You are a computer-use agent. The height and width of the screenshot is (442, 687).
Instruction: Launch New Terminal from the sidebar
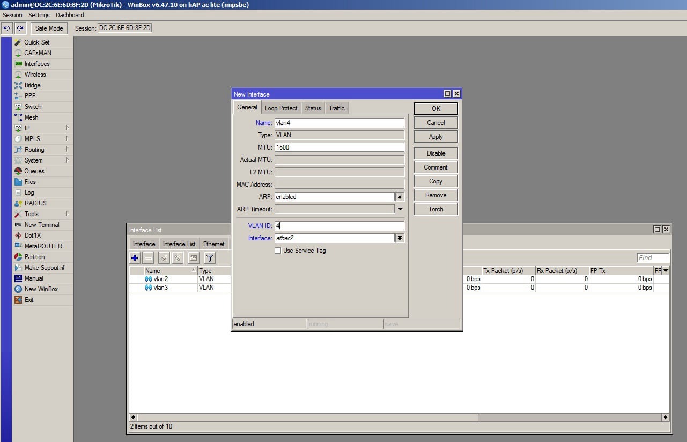point(41,225)
